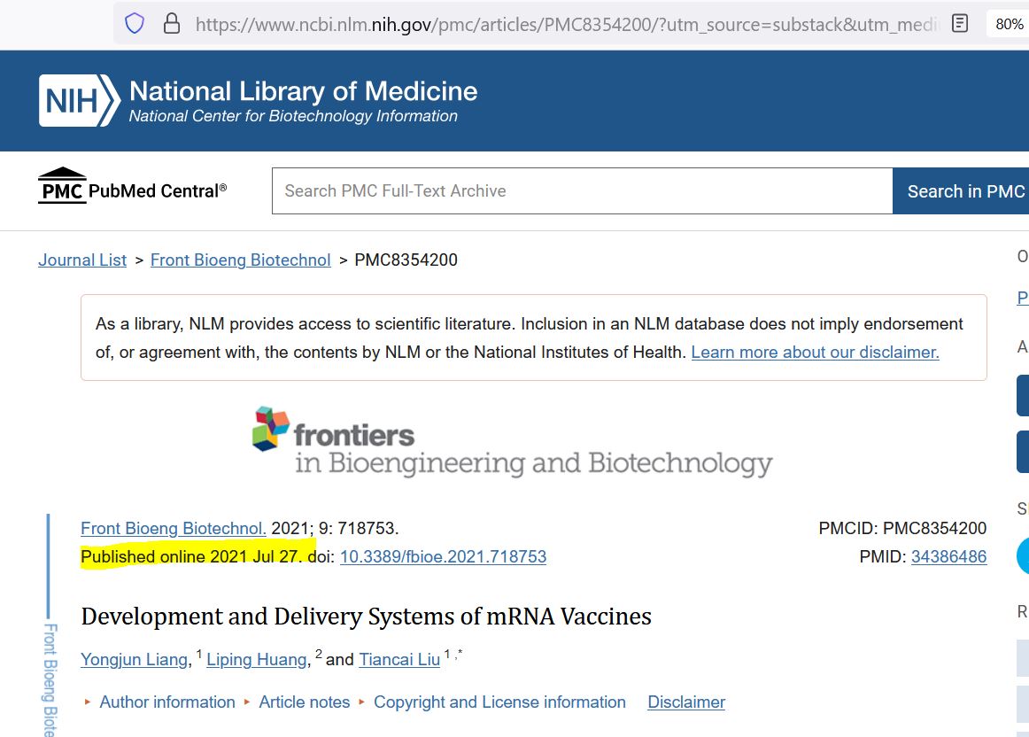The width and height of the screenshot is (1029, 737).
Task: Open Front Bioeng Biotechnol breadcrumb link
Action: (240, 260)
